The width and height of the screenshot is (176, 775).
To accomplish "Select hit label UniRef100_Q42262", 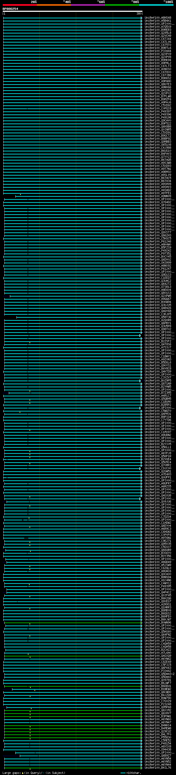I will [158, 90].
